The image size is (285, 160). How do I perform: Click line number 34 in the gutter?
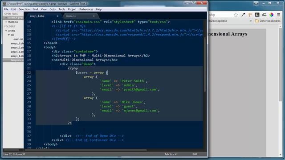point(28,123)
